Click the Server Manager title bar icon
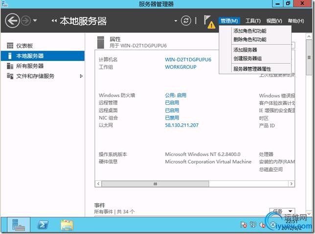This screenshot has height=234, width=315. tap(4, 3)
